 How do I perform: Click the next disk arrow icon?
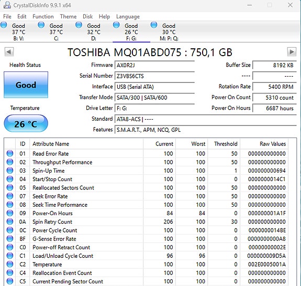(292, 52)
